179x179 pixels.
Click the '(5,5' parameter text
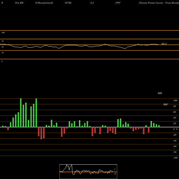pyautogui.click(x=92, y=3)
